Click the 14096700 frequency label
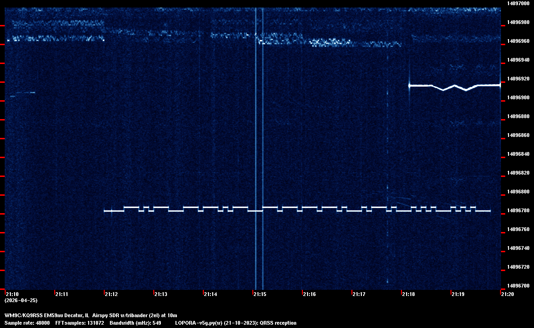The width and height of the screenshot is (534, 328). (517, 286)
